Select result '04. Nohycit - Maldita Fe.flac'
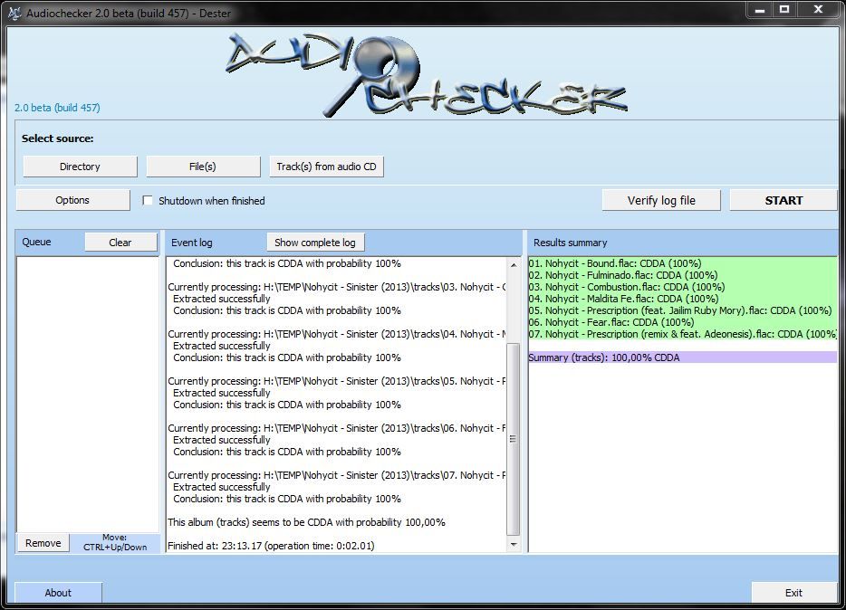The height and width of the screenshot is (610, 846). click(x=683, y=299)
